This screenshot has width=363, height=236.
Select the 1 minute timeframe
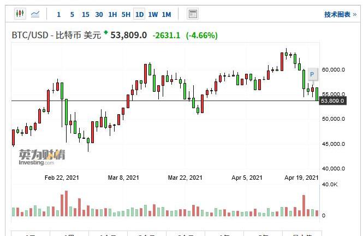[59, 14]
